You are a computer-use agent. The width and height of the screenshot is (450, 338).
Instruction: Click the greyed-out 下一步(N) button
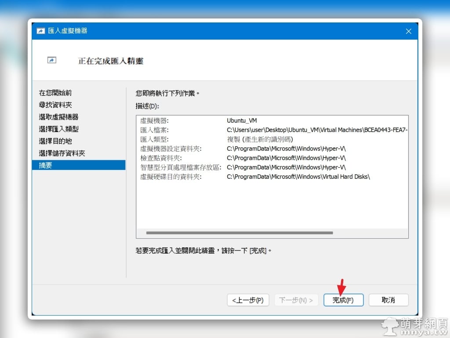pyautogui.click(x=296, y=300)
